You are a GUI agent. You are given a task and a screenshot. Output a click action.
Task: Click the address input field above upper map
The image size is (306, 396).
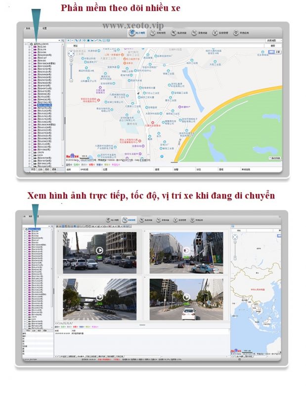click(x=174, y=46)
